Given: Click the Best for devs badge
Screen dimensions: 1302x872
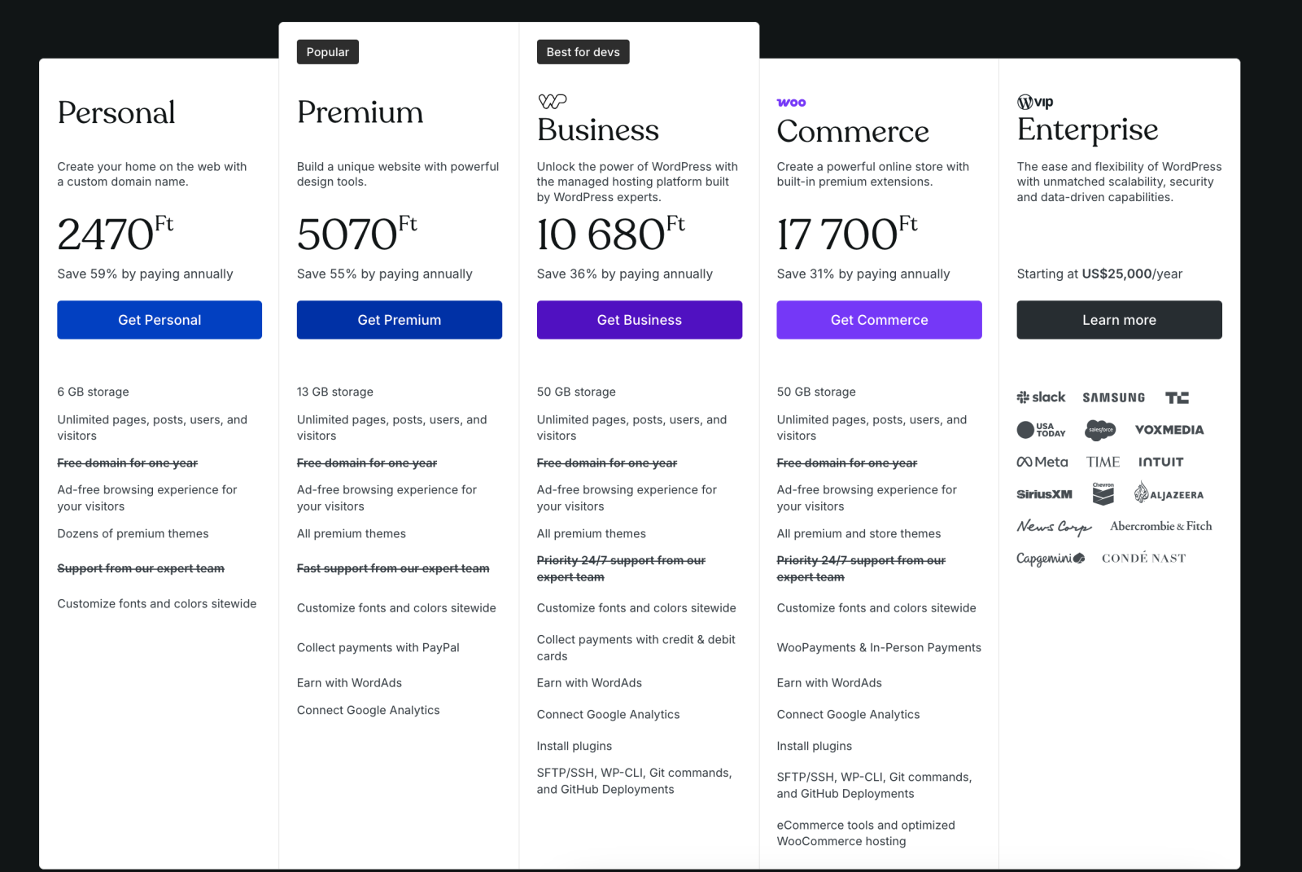Looking at the screenshot, I should pos(583,52).
